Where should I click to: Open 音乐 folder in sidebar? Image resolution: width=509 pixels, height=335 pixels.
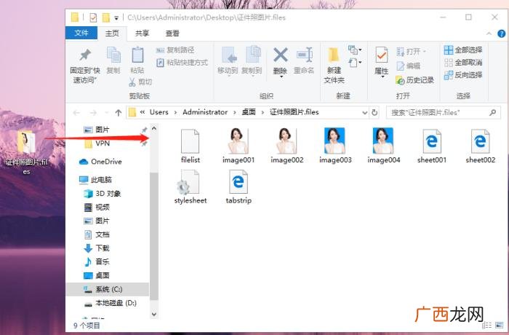[x=97, y=262]
